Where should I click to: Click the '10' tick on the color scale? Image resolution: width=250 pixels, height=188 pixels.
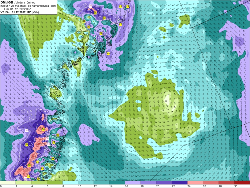pyautogui.click(x=79, y=186)
